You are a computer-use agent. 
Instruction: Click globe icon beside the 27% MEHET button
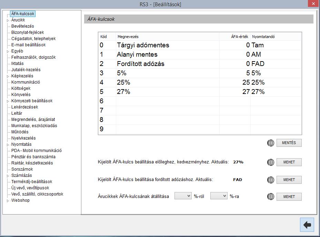pyautogui.click(x=271, y=162)
